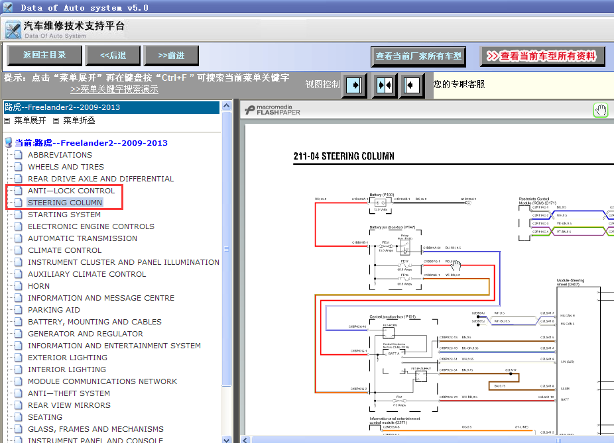Click the document icon beside REAR VIEW MIRRORS

tap(19, 405)
